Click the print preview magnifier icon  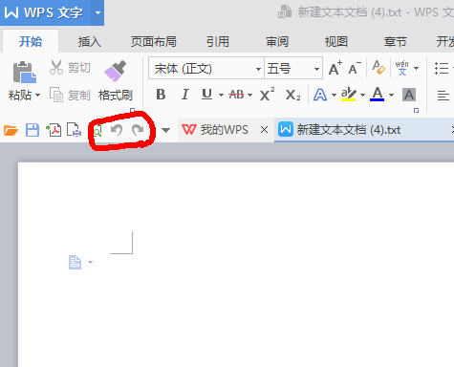click(97, 131)
